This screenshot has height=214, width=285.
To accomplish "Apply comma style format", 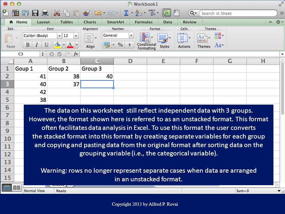I will coord(129,45).
